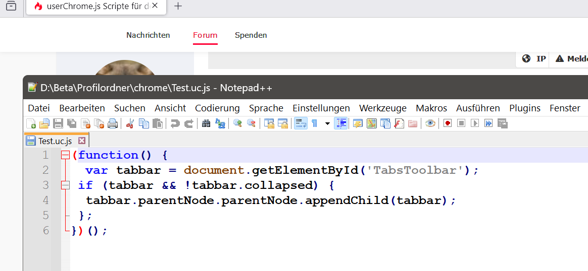Screen dimensions: 588x271
Task: Click the Zoom in magnifier icon
Action: tap(237, 123)
